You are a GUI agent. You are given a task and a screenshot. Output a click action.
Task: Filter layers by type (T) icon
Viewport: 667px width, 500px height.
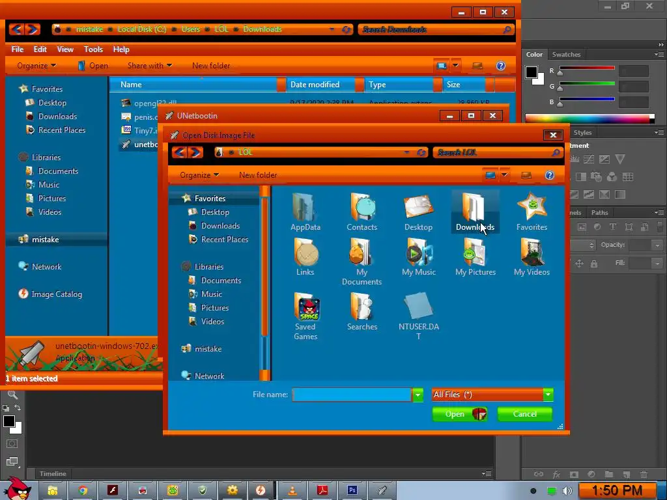tap(613, 227)
